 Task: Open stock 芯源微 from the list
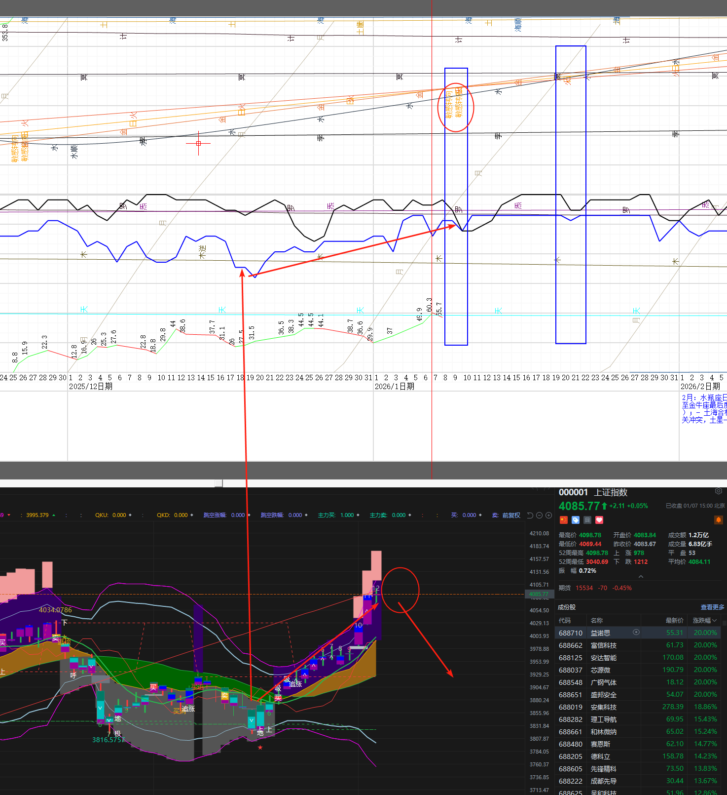click(600, 670)
